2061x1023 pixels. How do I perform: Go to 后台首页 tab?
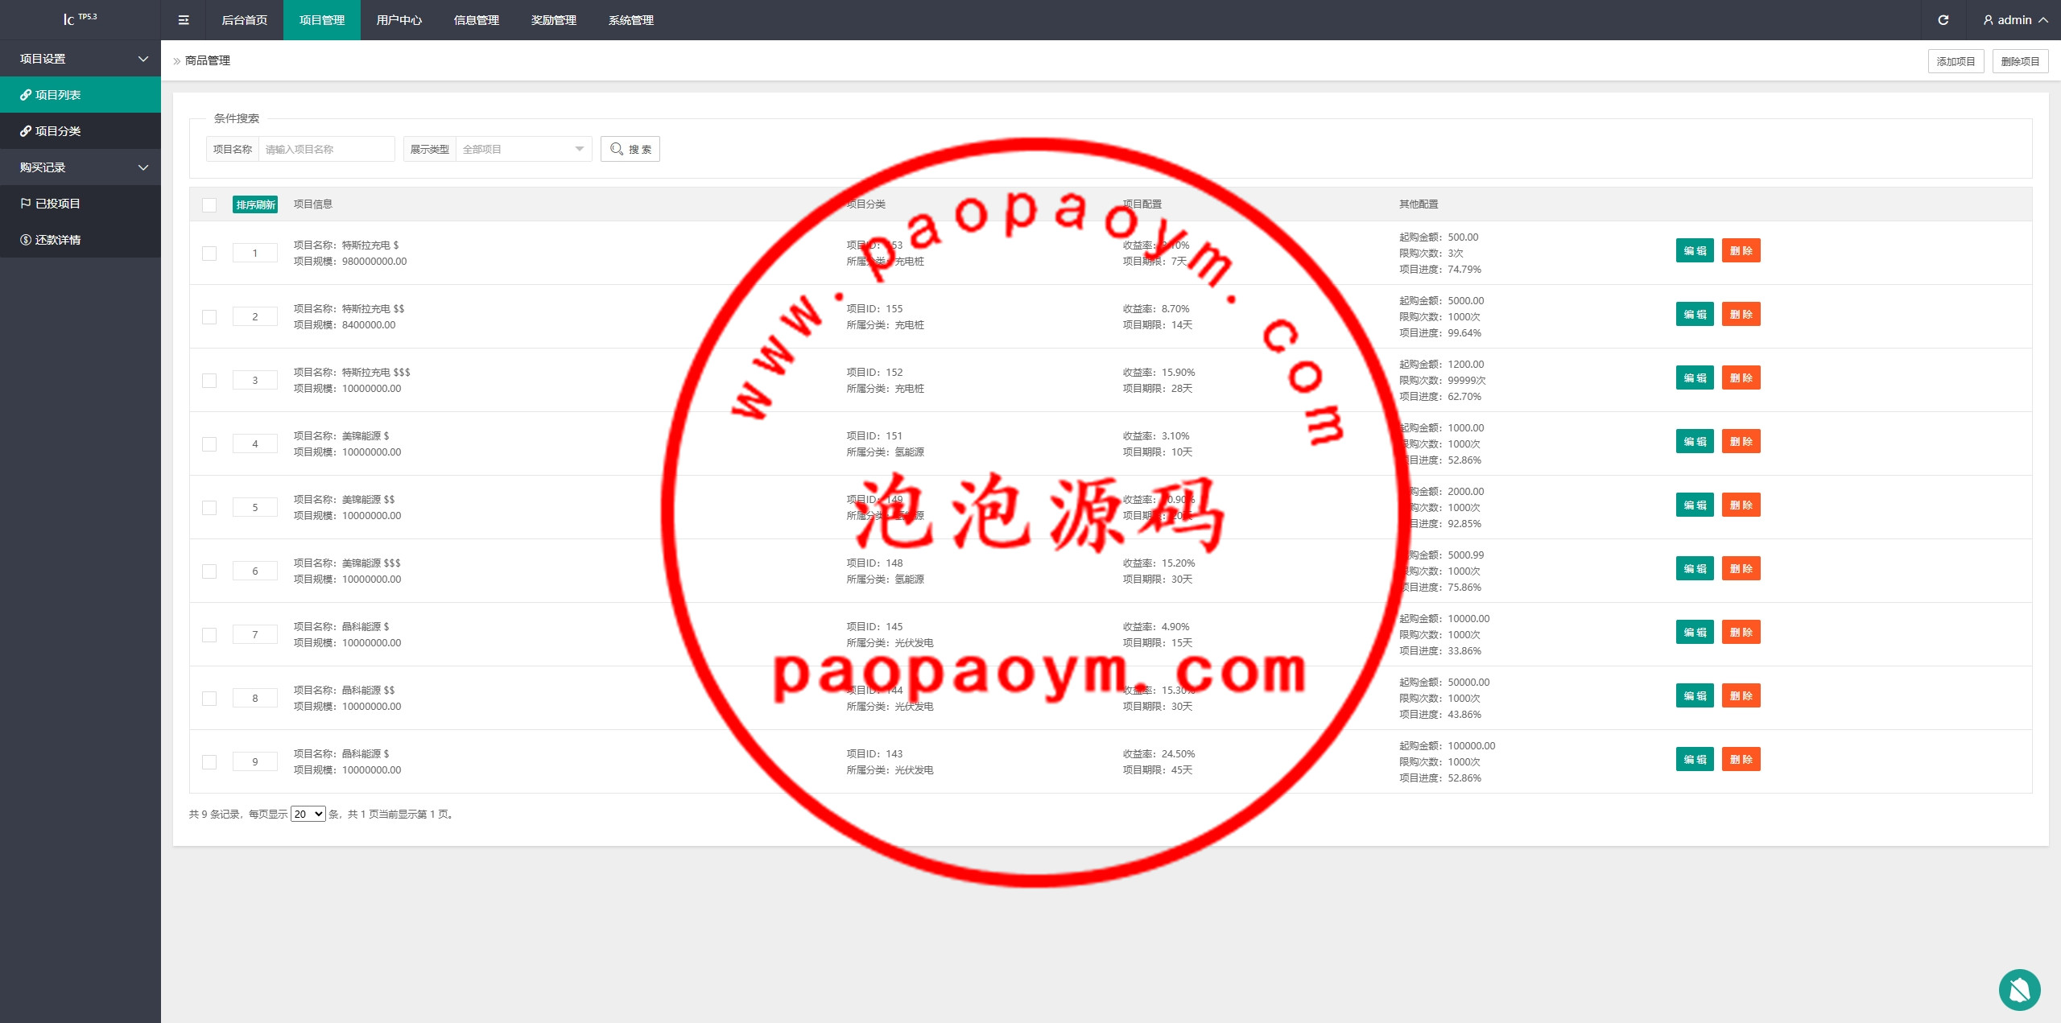244,20
